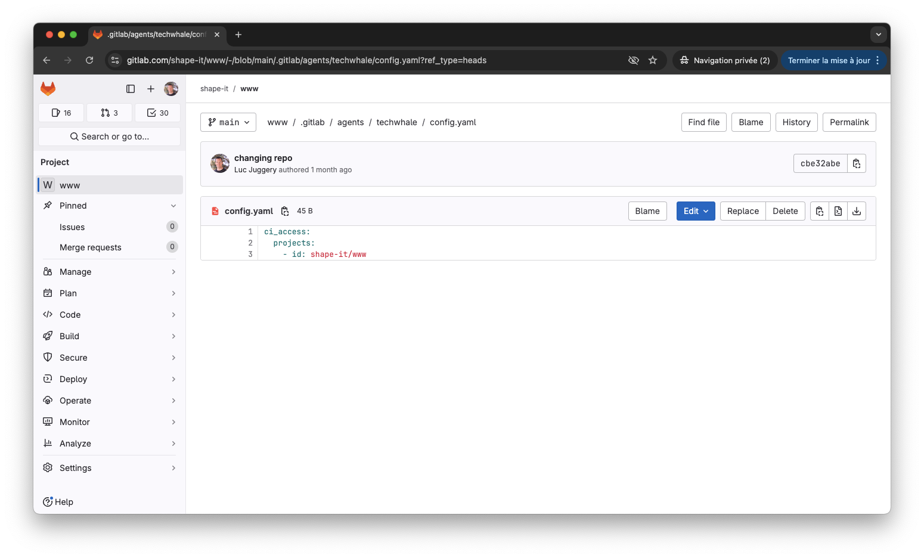Screen dimensions: 924x558
Task: Go to shape-it breadcrumb group
Action: (x=214, y=89)
